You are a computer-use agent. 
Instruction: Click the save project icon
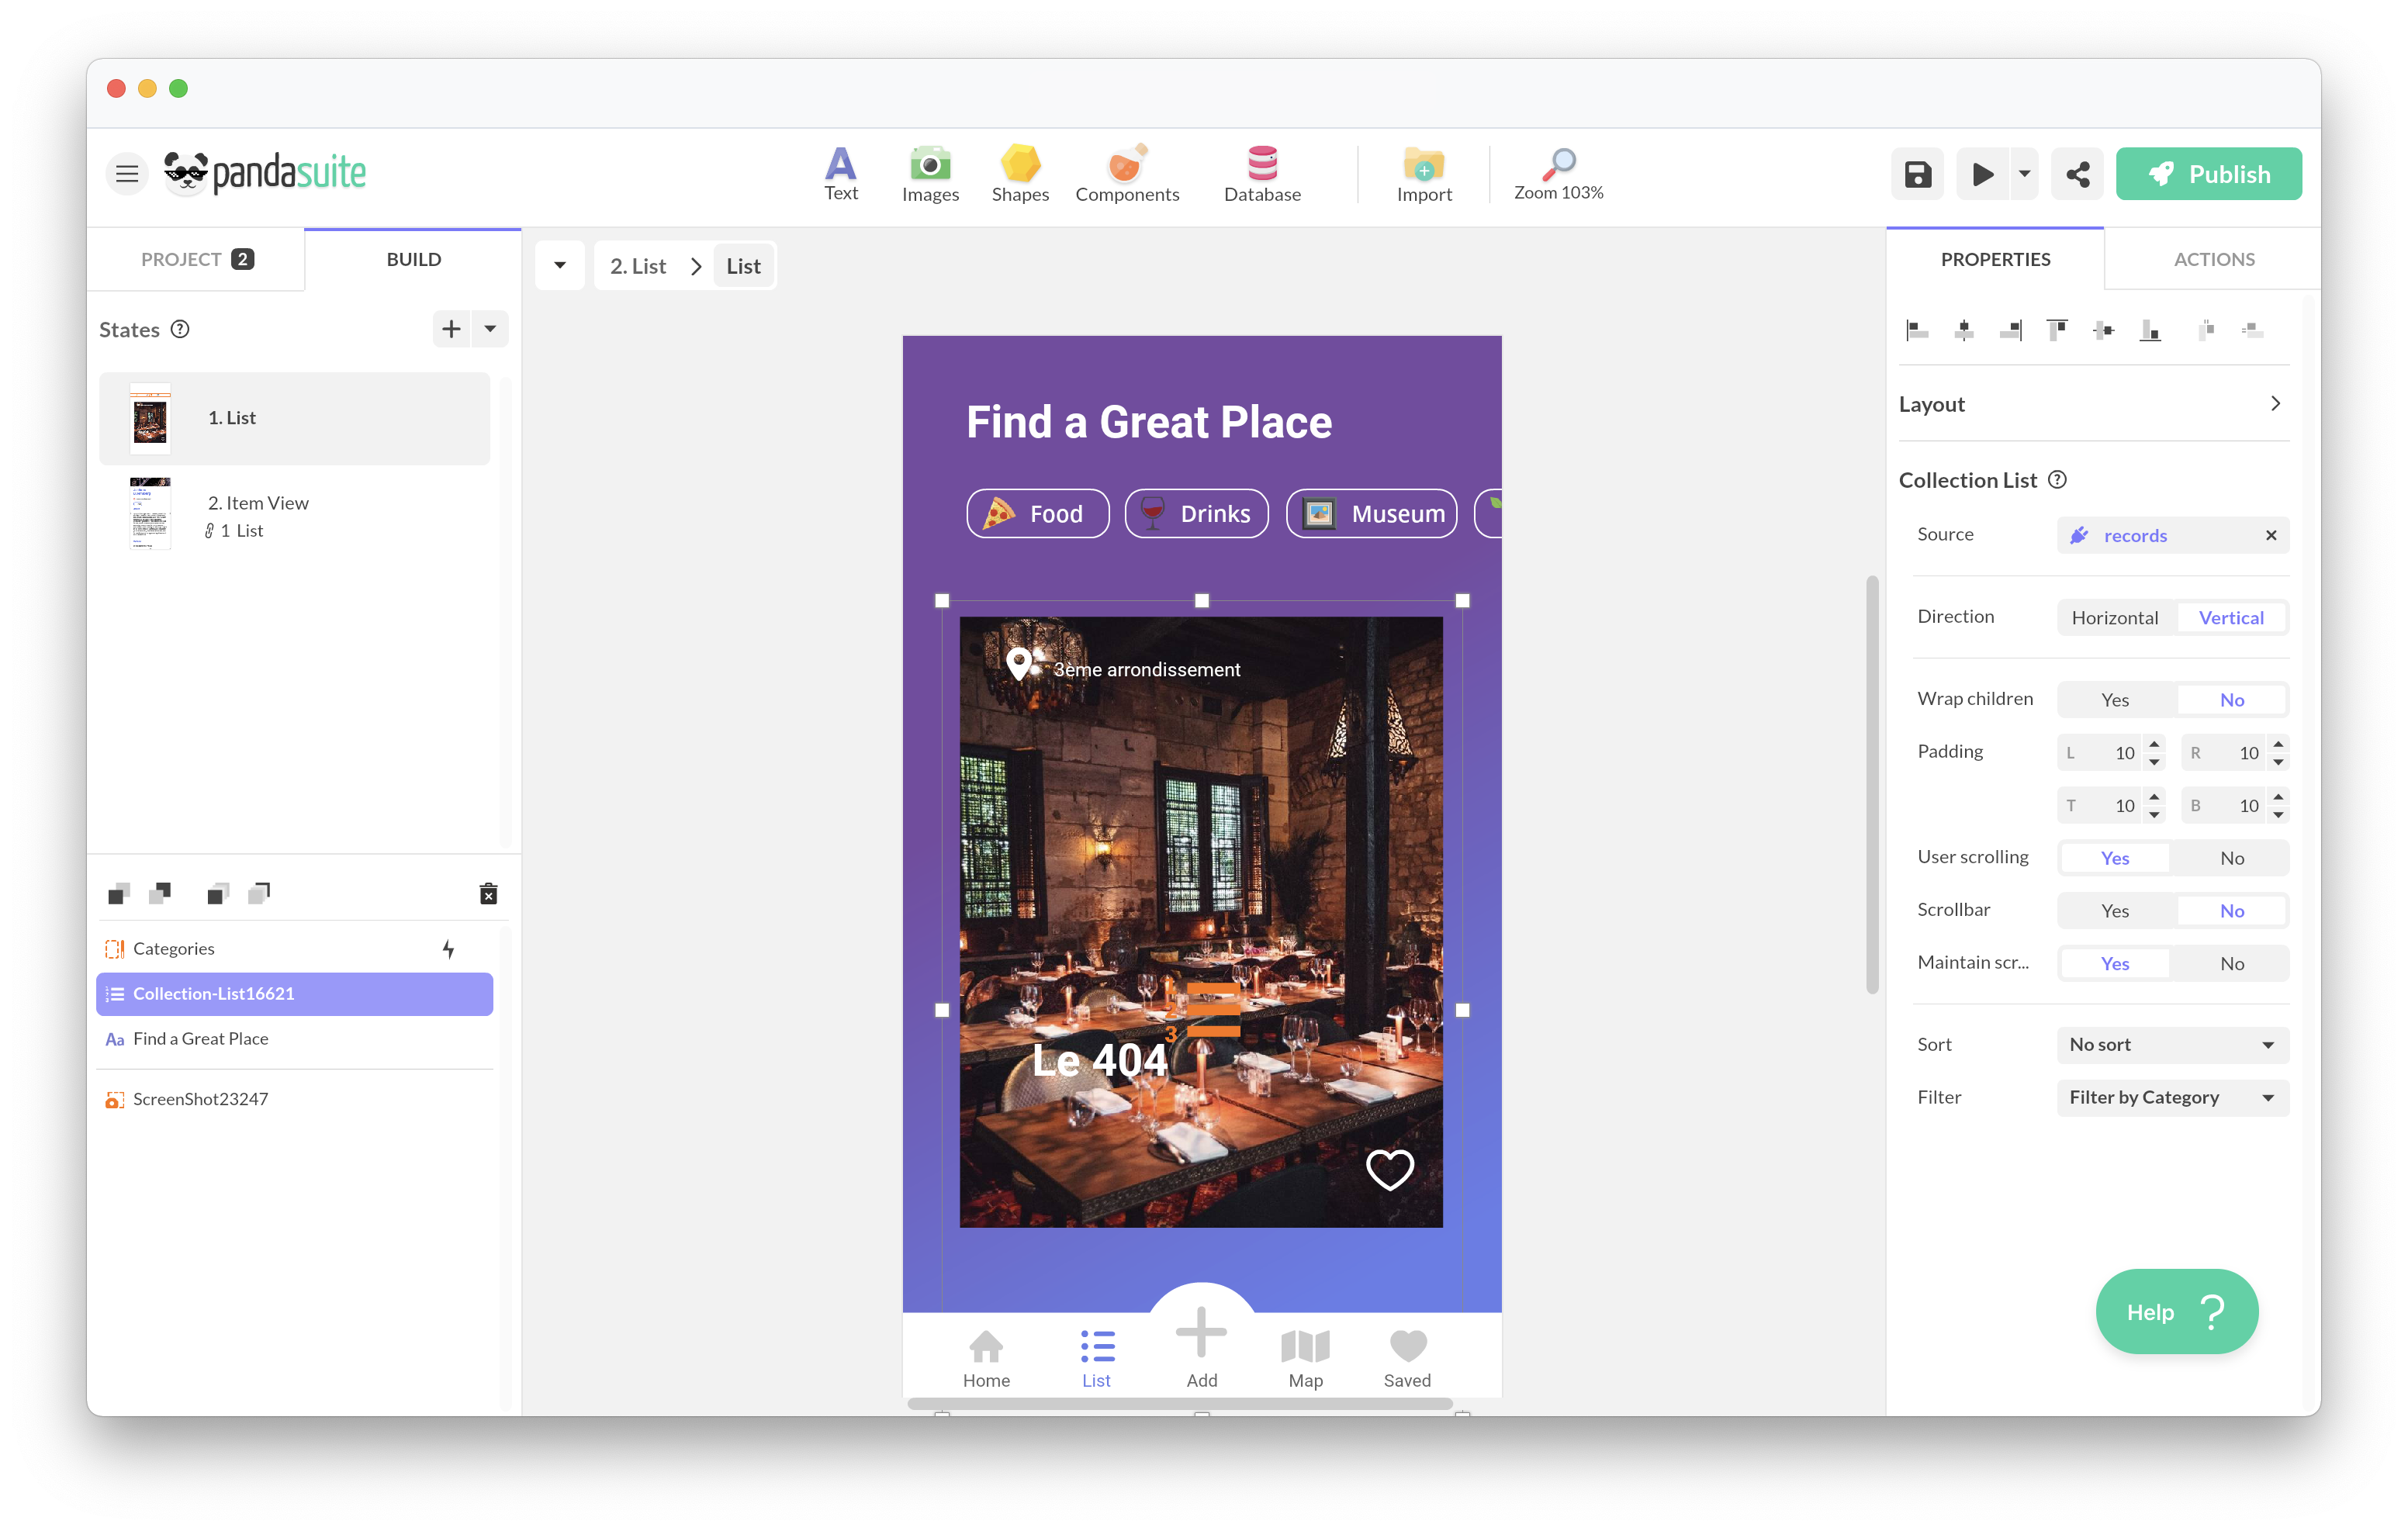click(1917, 174)
